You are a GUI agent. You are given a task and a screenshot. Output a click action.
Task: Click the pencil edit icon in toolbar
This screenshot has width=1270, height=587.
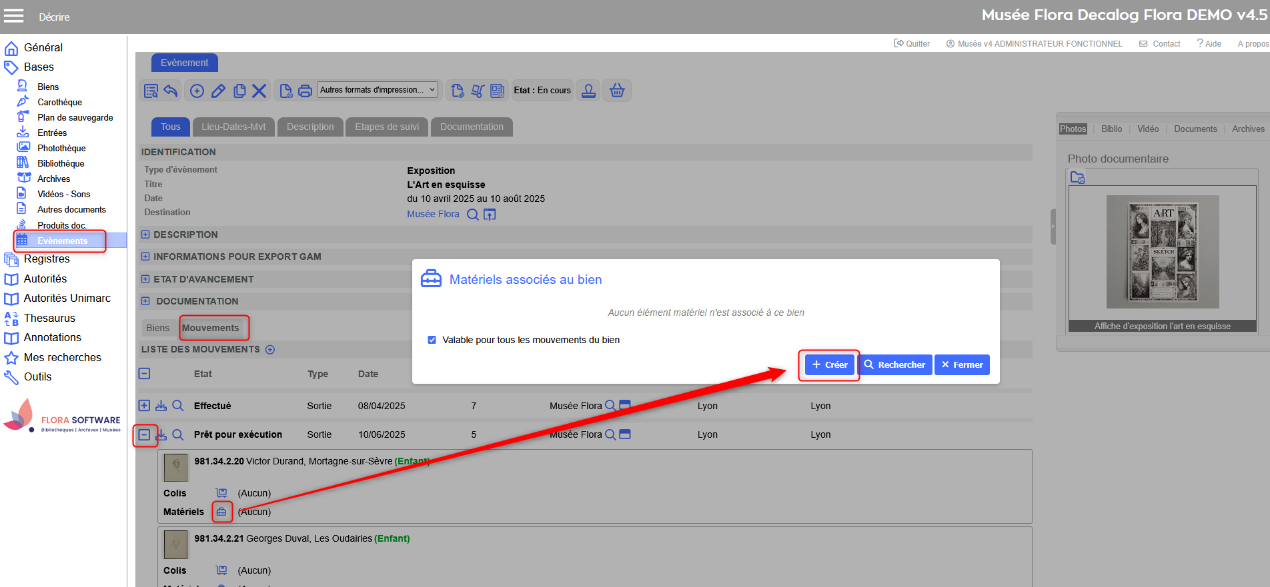218,91
